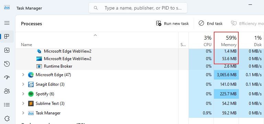The image size is (264, 124).
Task: Select the Microsoft Edge WebView2 1.4 MB row
Action: click(x=140, y=51)
